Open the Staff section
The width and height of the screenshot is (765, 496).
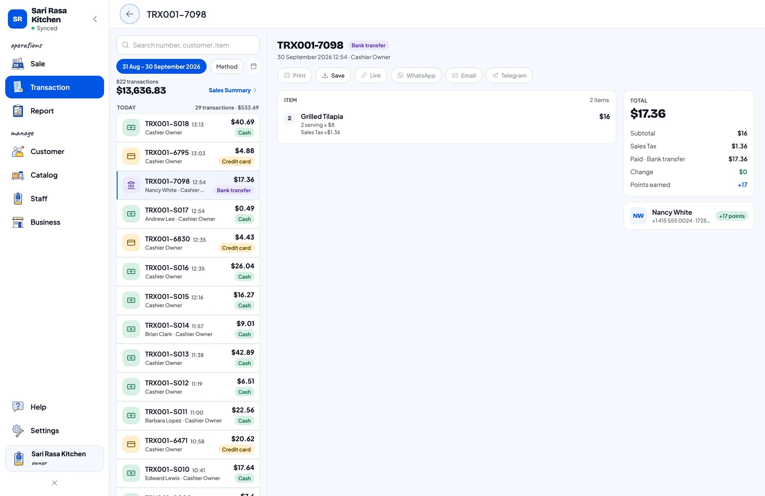55,198
